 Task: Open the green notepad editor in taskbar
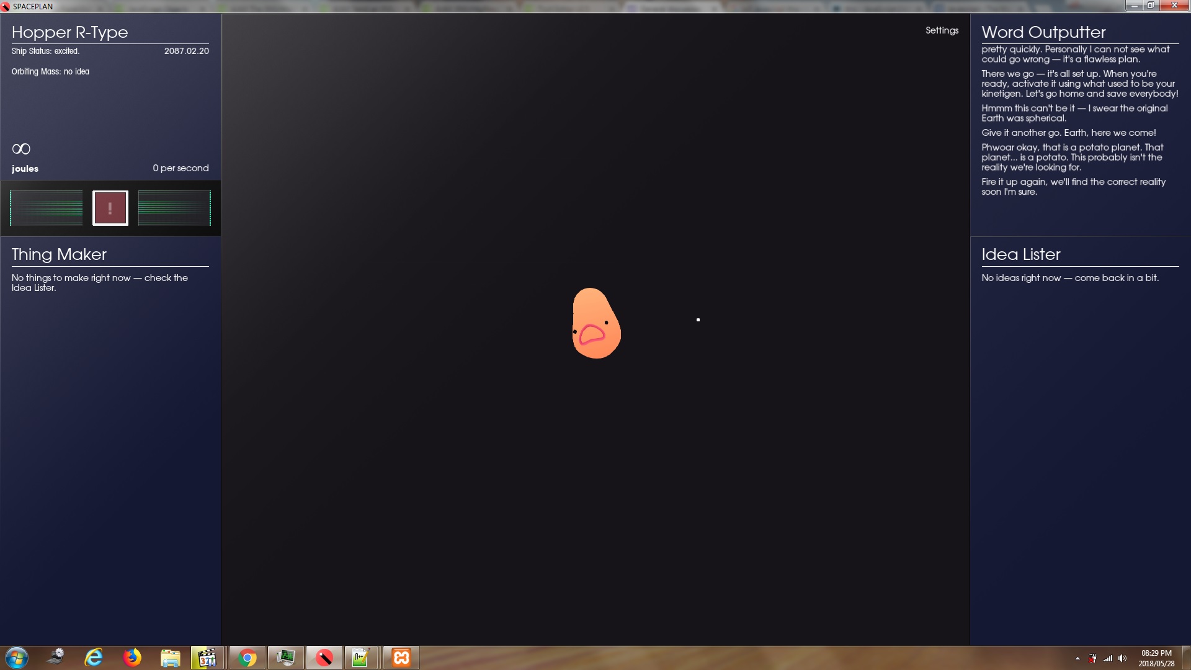pyautogui.click(x=362, y=658)
